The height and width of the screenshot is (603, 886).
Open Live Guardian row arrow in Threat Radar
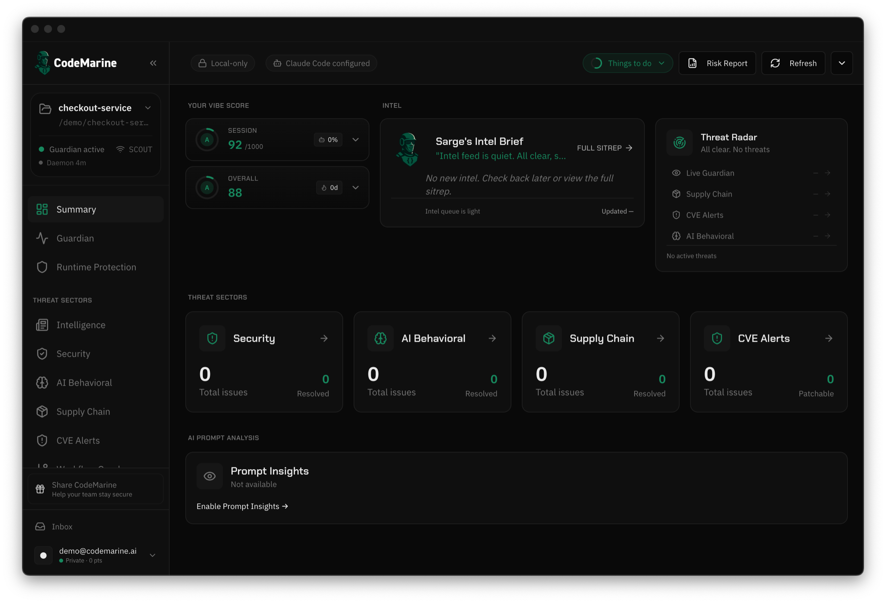click(827, 173)
